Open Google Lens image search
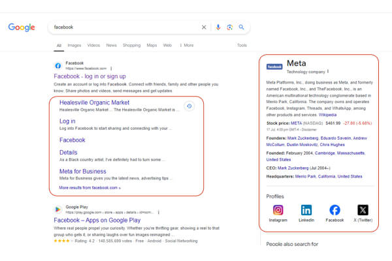The image size is (392, 261). point(230,27)
